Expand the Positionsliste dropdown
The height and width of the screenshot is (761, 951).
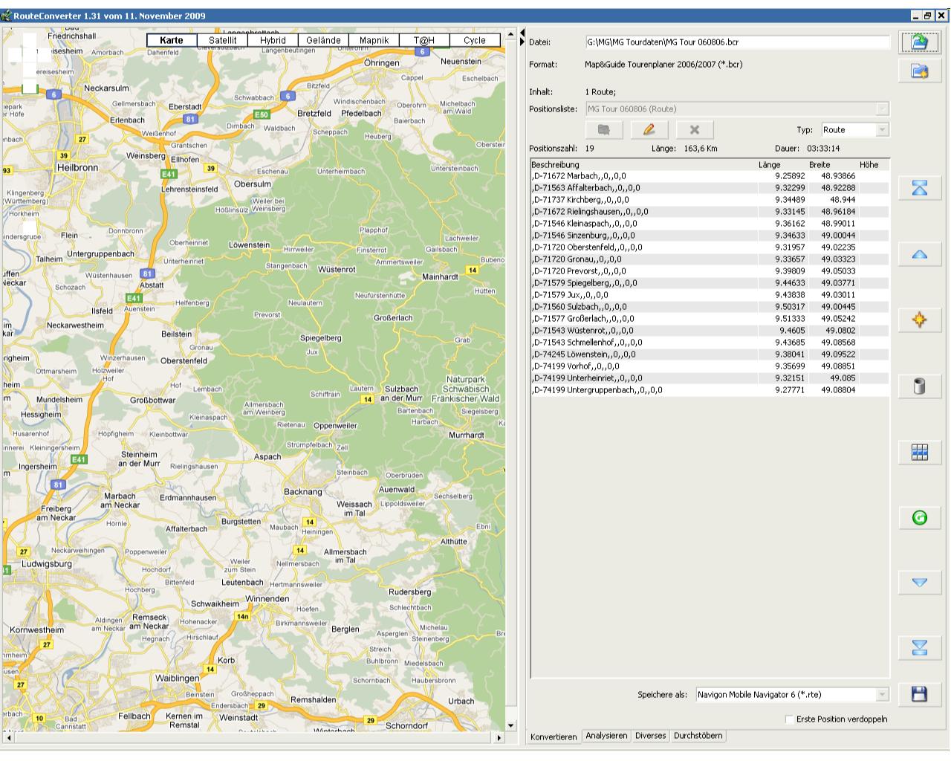click(x=882, y=109)
